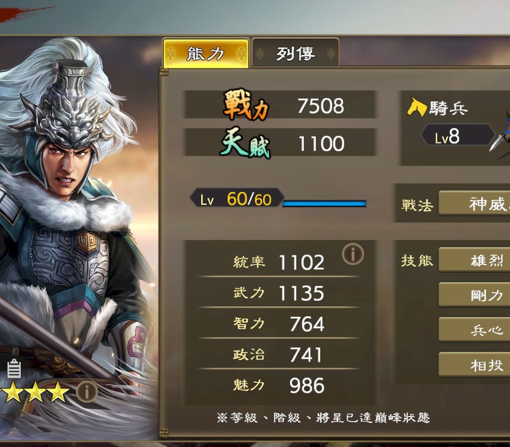Open the stats info icon beside 統率
The image size is (510, 447).
pos(353,254)
